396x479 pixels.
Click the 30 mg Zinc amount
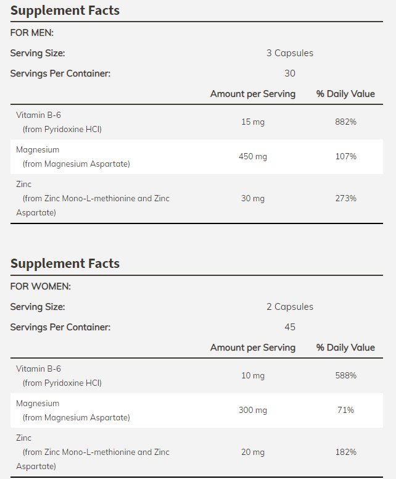click(253, 198)
